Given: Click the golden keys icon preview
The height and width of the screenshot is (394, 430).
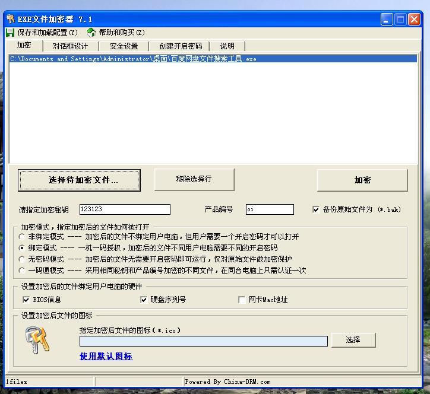Looking at the screenshot, I should click(x=37, y=339).
